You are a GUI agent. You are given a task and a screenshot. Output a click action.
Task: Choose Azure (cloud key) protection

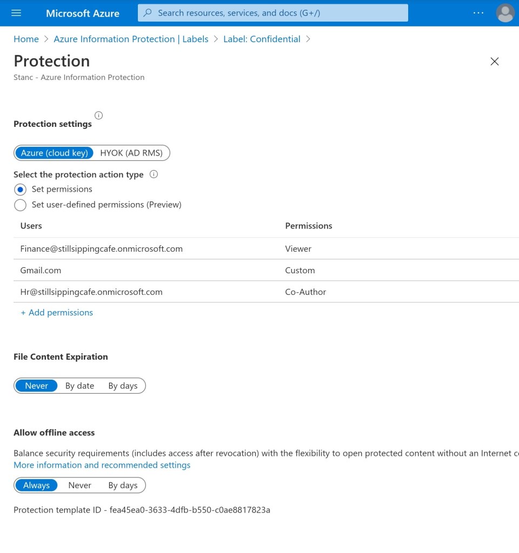pos(55,153)
